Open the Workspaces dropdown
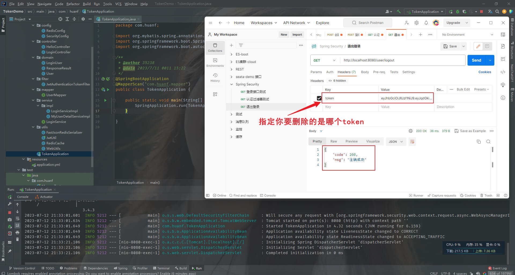This screenshot has height=275, width=515. (264, 23)
